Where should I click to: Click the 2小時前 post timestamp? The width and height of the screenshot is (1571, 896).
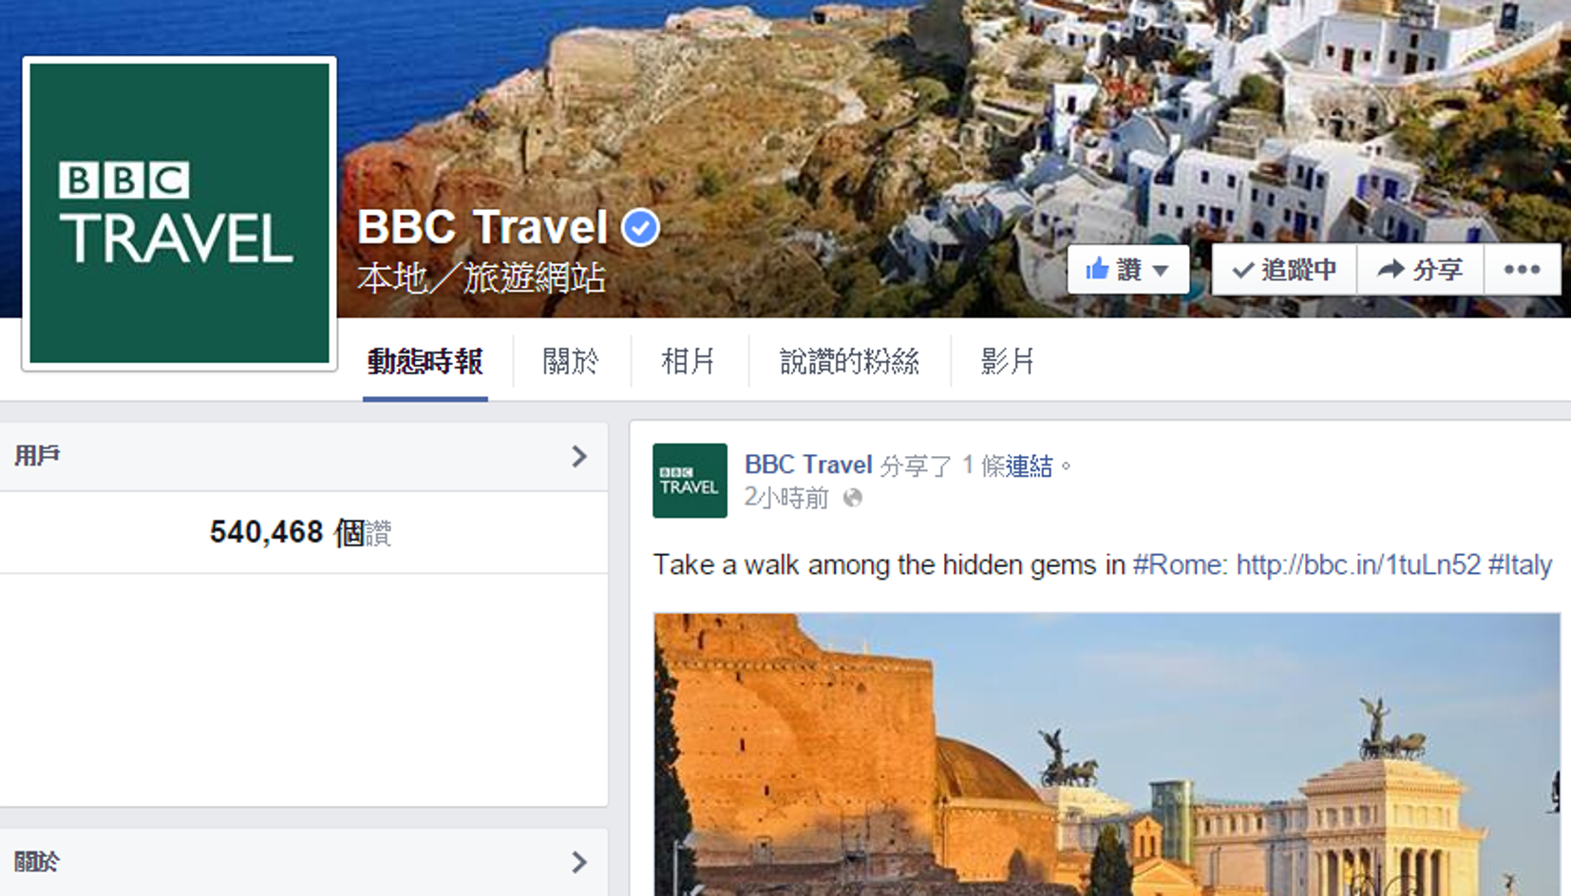[x=786, y=498]
